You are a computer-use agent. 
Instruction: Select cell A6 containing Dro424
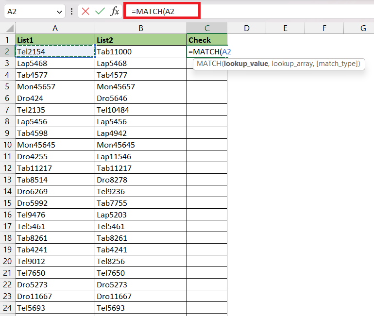[x=55, y=98]
